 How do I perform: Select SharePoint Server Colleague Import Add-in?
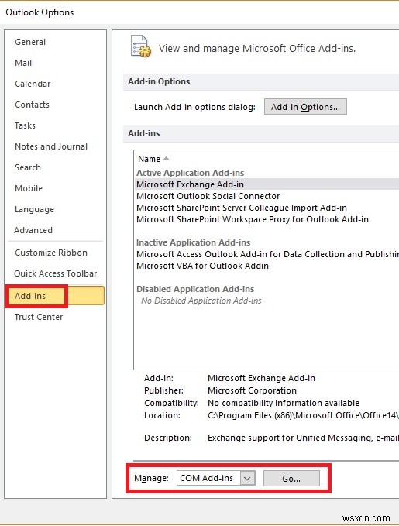(242, 208)
